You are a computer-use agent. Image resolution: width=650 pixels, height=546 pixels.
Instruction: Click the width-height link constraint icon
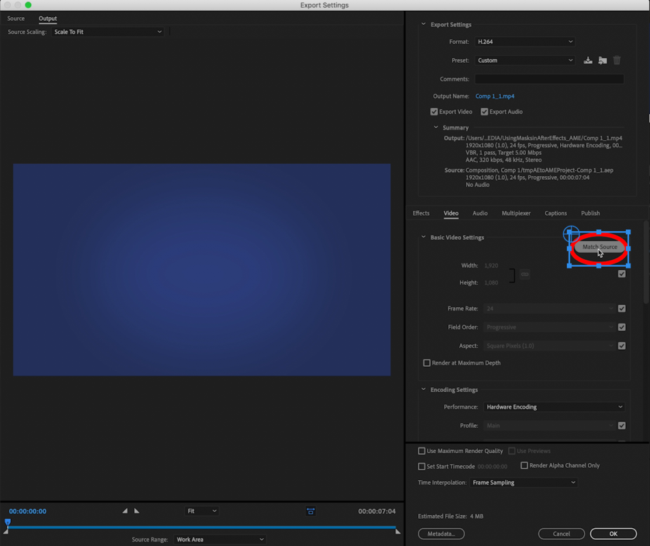524,274
